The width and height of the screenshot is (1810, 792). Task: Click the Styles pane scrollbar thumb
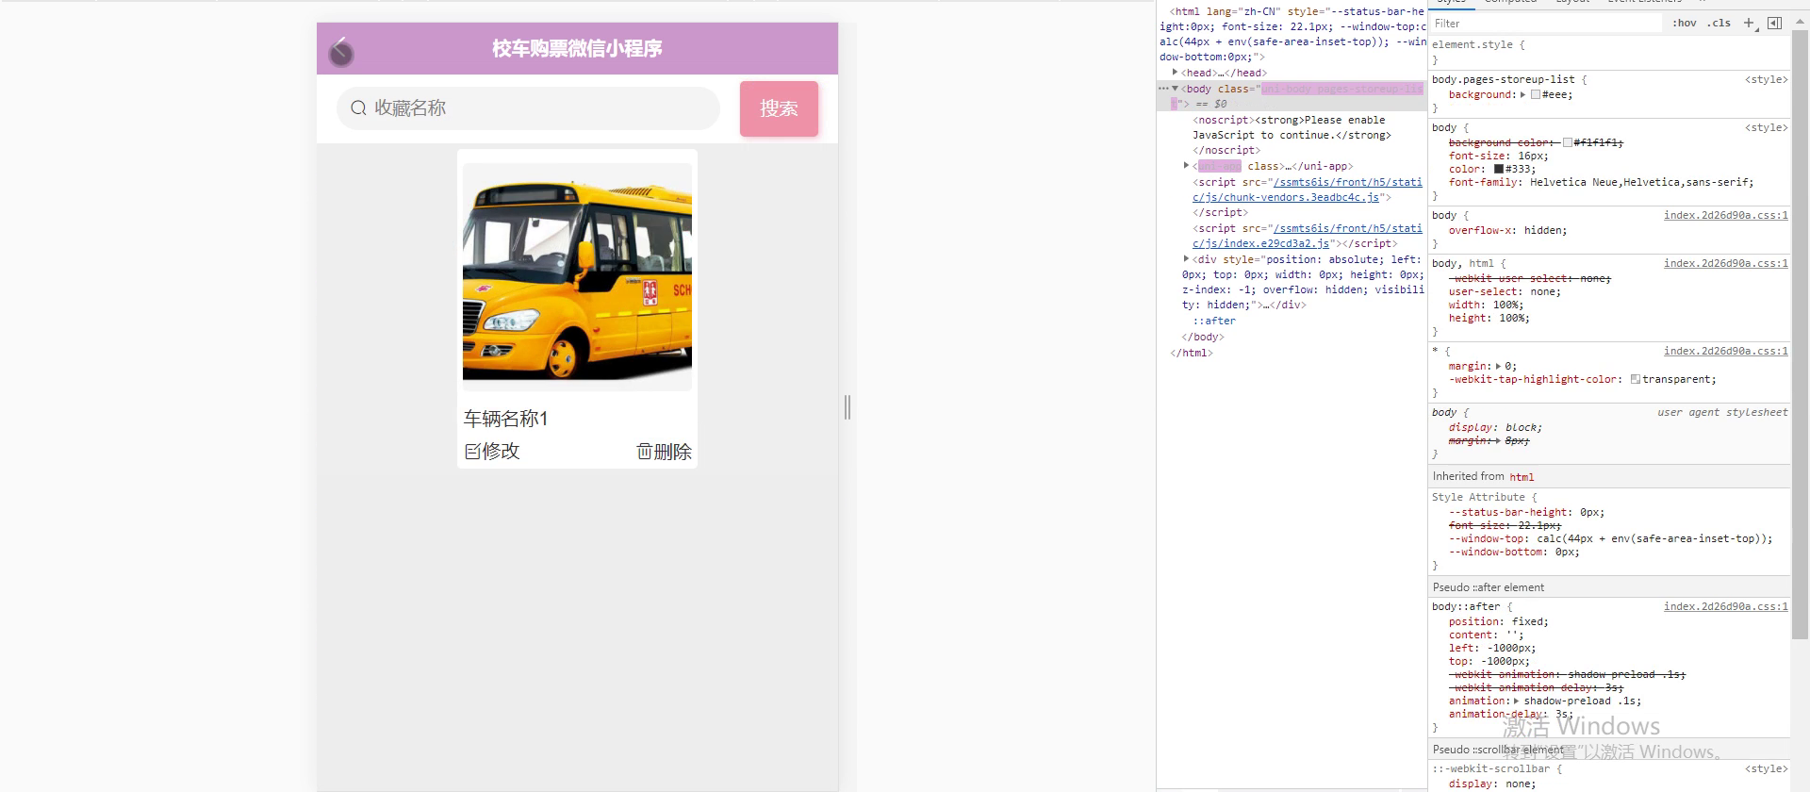(1800, 336)
